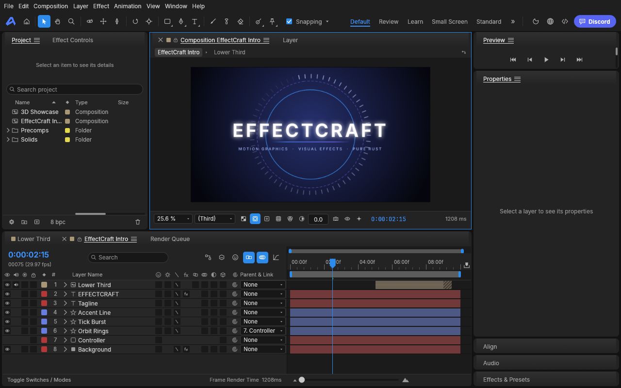Select the Eraser tool

pyautogui.click(x=240, y=21)
